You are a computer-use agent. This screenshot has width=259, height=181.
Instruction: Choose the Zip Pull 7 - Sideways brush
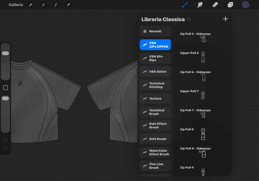[203, 114]
